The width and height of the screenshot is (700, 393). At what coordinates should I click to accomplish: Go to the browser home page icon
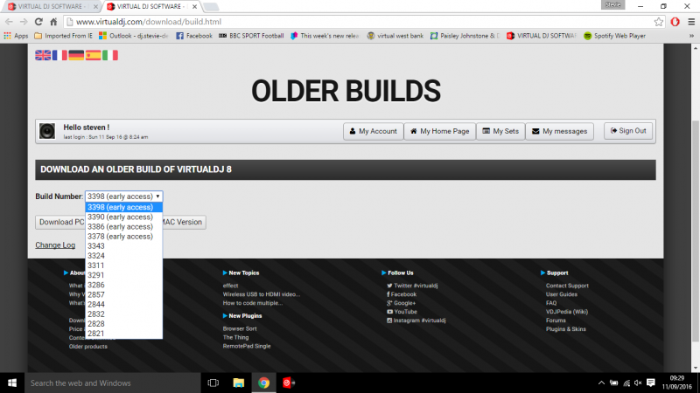coord(53,21)
